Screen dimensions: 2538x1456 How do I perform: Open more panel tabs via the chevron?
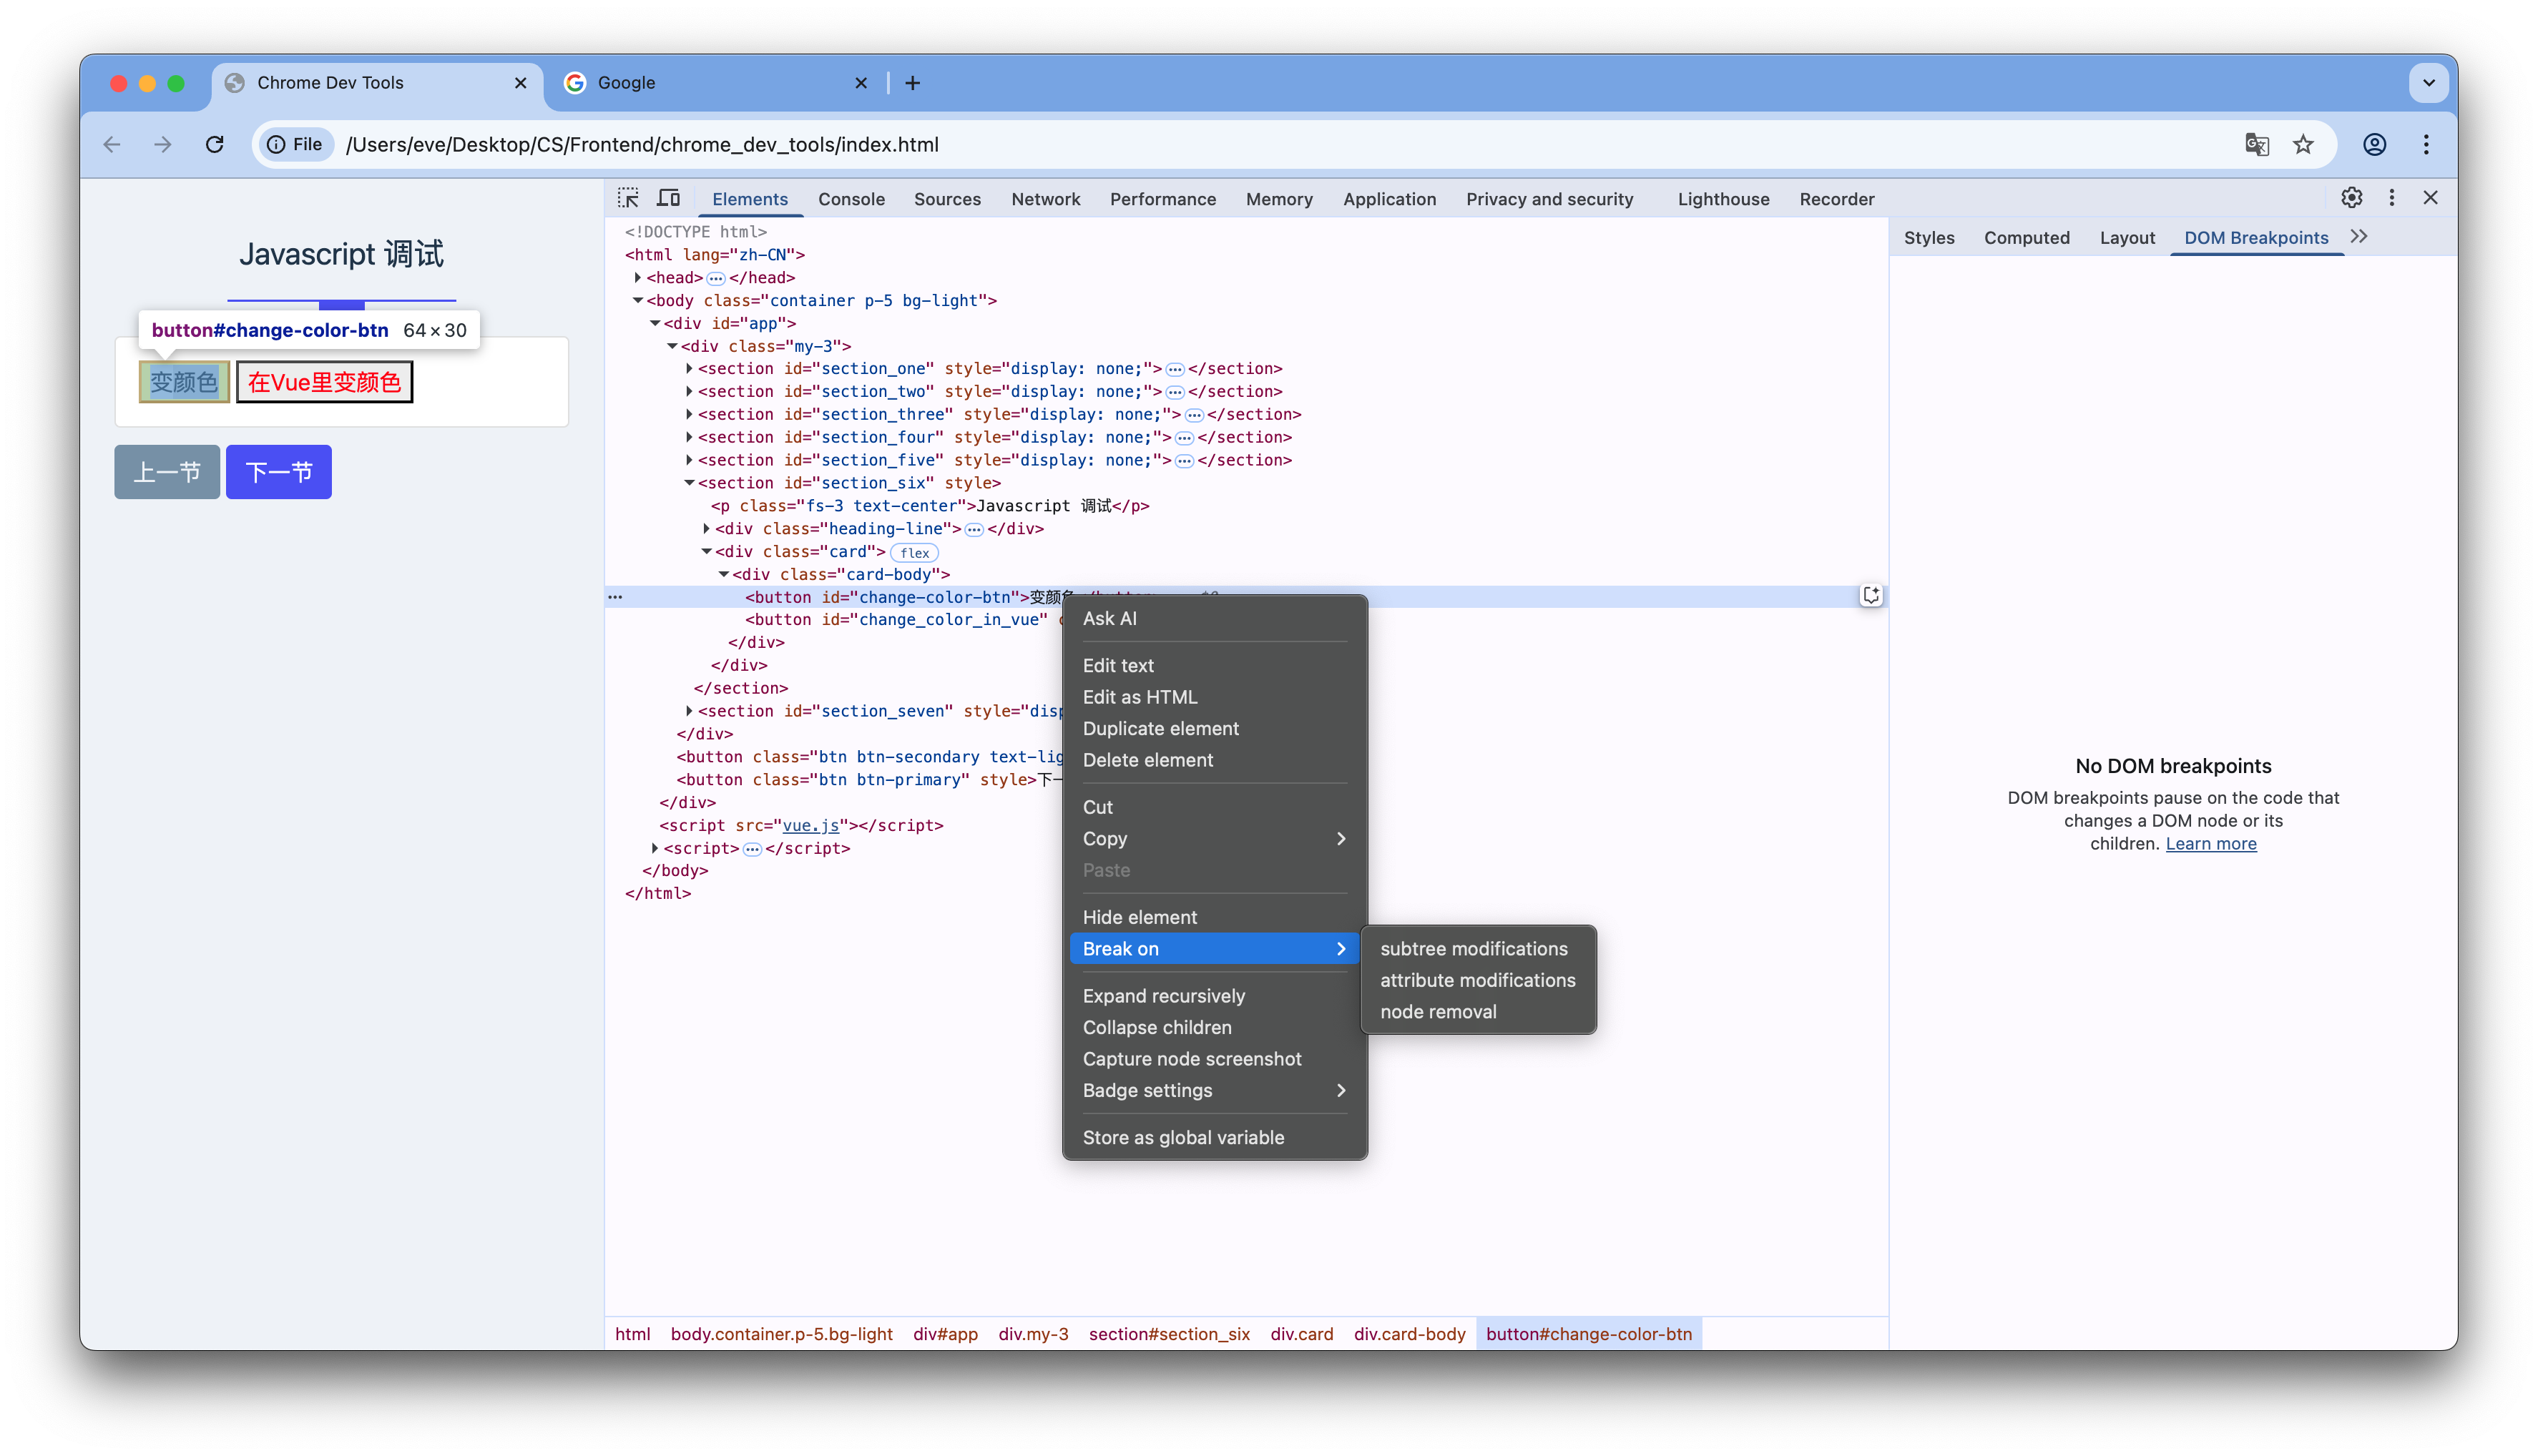pyautogui.click(x=2360, y=237)
